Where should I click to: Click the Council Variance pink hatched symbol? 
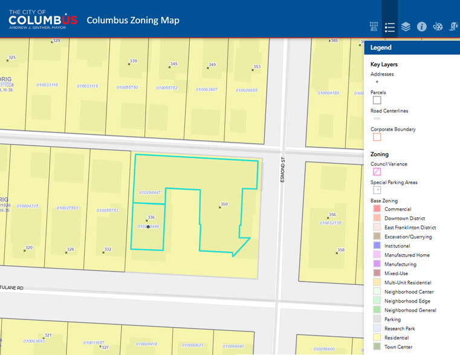click(x=377, y=171)
